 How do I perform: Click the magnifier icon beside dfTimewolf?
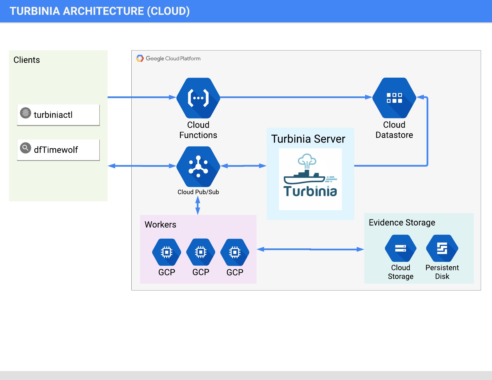click(x=25, y=148)
